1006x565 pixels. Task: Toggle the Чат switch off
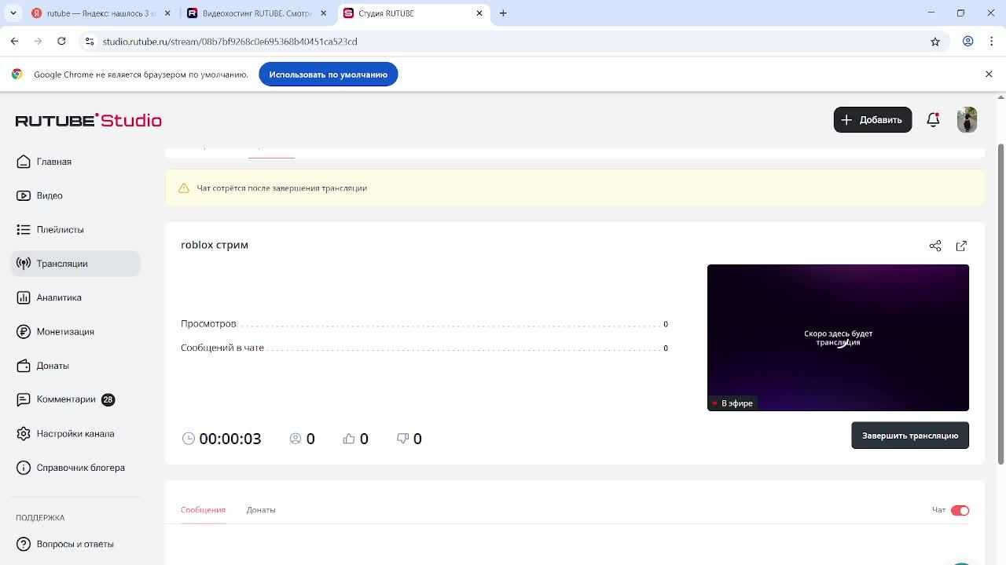click(960, 510)
